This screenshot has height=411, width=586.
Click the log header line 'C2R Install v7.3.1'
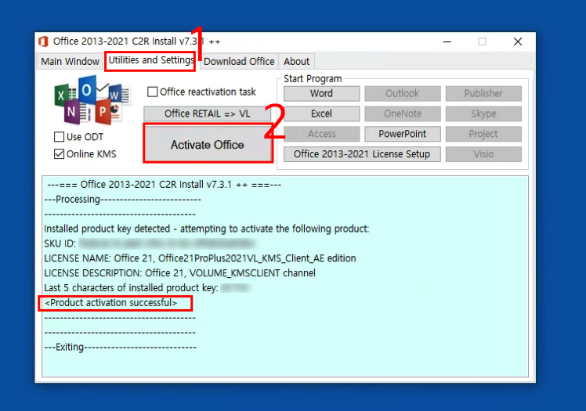[164, 185]
